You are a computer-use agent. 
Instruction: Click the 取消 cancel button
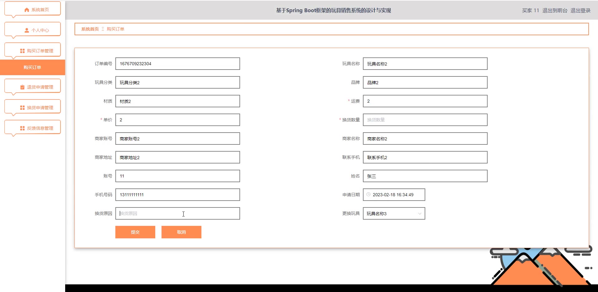tap(181, 232)
